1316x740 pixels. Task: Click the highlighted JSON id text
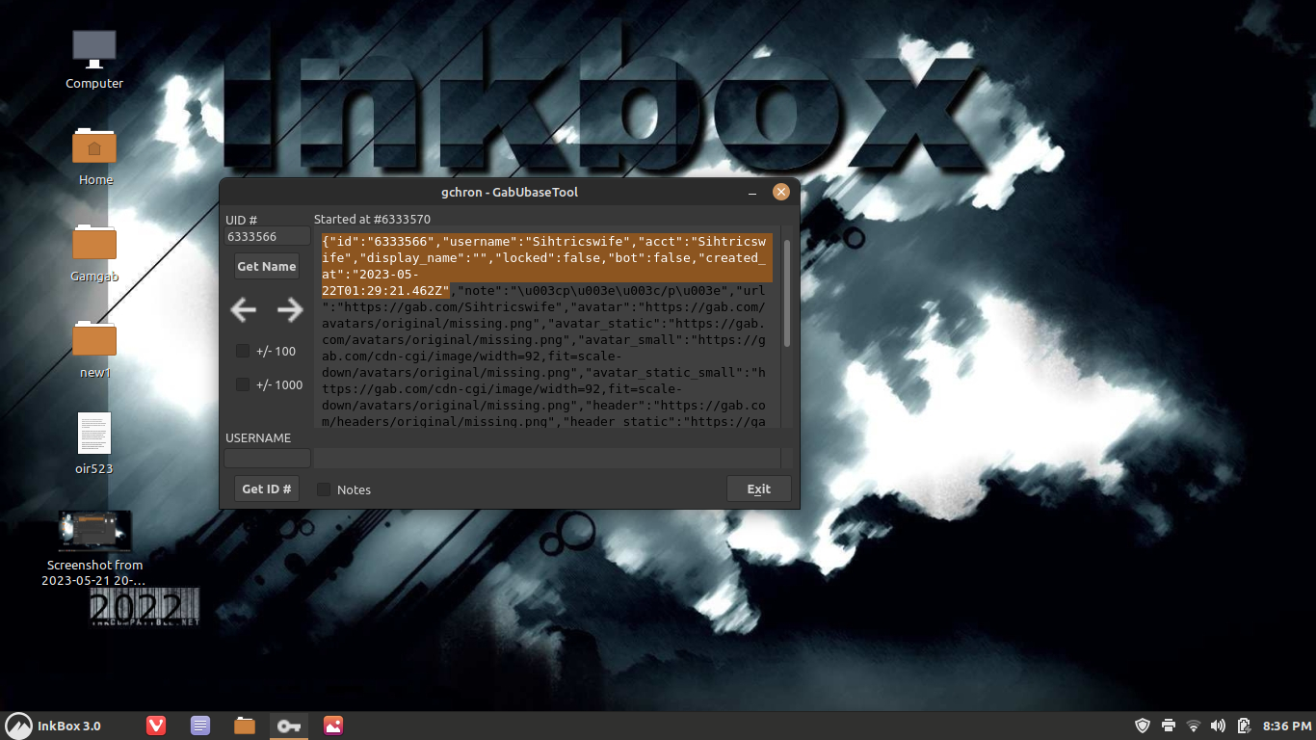tap(547, 265)
